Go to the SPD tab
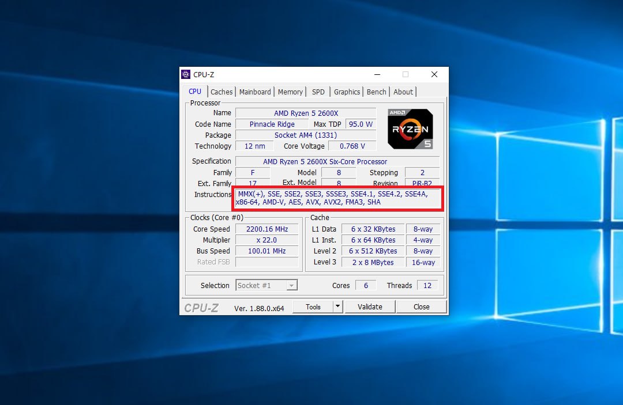623x405 pixels. (x=318, y=92)
